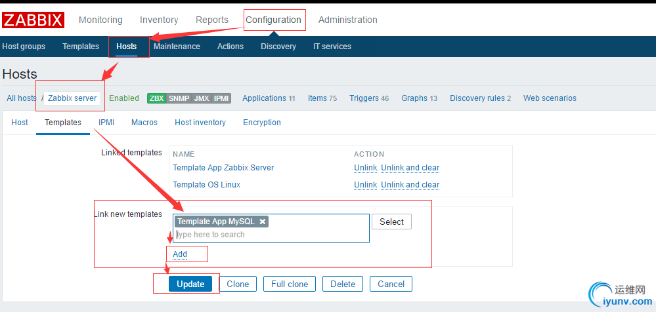The image size is (656, 312).
Task: Open Items 75 link
Action: point(322,98)
